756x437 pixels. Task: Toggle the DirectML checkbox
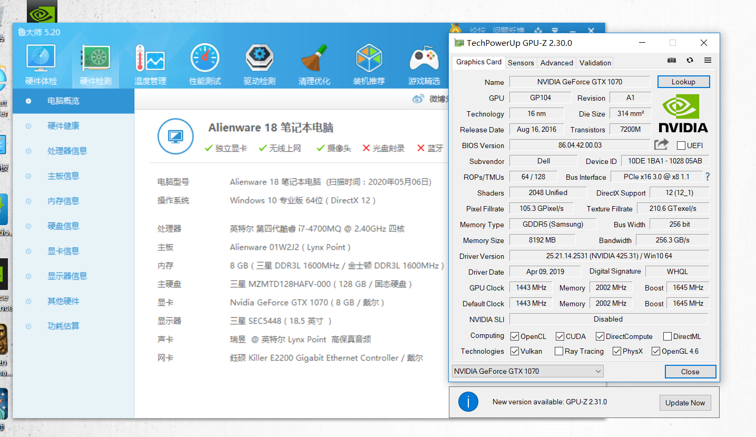coord(667,336)
